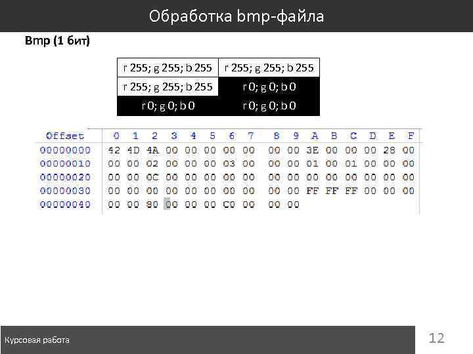Select byte '3E' in row 00000000
Viewport: 473px width, 354px height.
[312, 150]
